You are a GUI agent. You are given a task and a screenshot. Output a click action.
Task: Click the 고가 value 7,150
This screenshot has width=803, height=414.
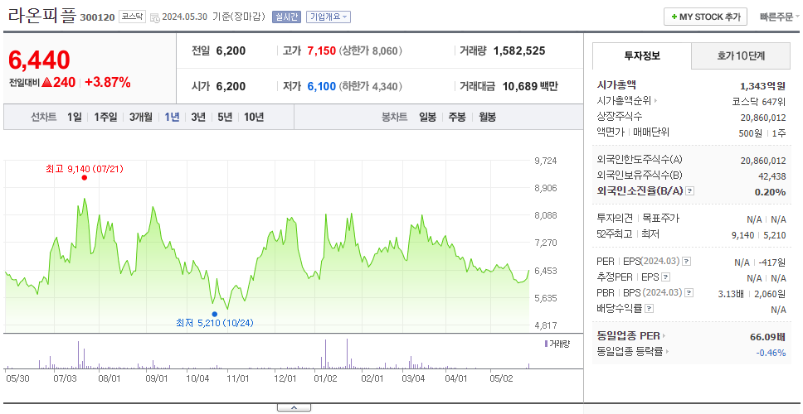[322, 51]
